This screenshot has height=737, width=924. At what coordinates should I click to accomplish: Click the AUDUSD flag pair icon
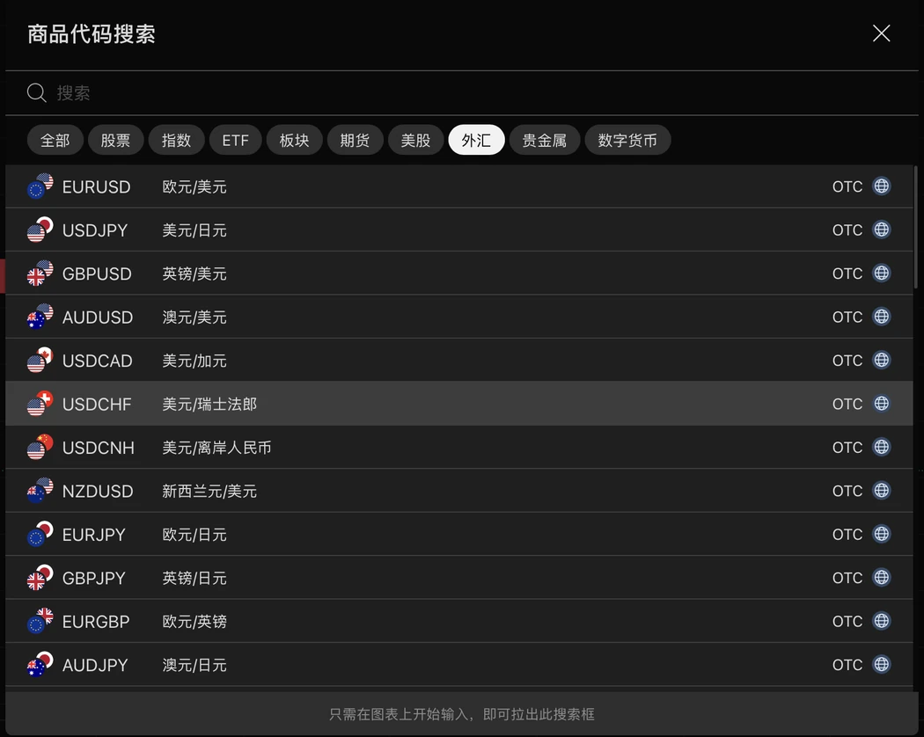click(40, 317)
